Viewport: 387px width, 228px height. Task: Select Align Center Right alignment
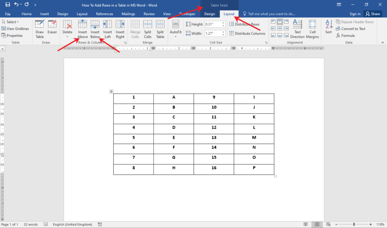coord(286,28)
